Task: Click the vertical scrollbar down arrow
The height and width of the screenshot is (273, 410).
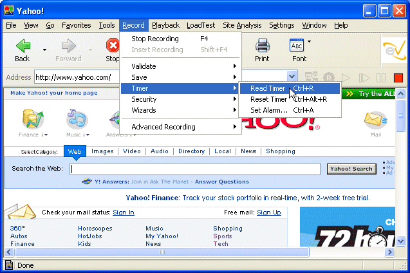Action: coord(400,241)
